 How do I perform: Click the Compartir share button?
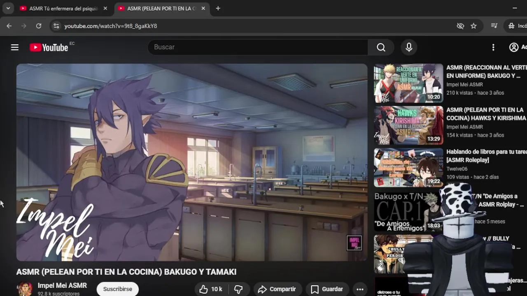click(x=277, y=289)
